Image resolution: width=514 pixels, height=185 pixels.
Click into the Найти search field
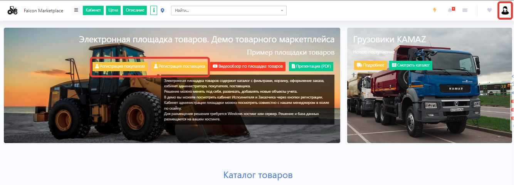click(x=225, y=10)
